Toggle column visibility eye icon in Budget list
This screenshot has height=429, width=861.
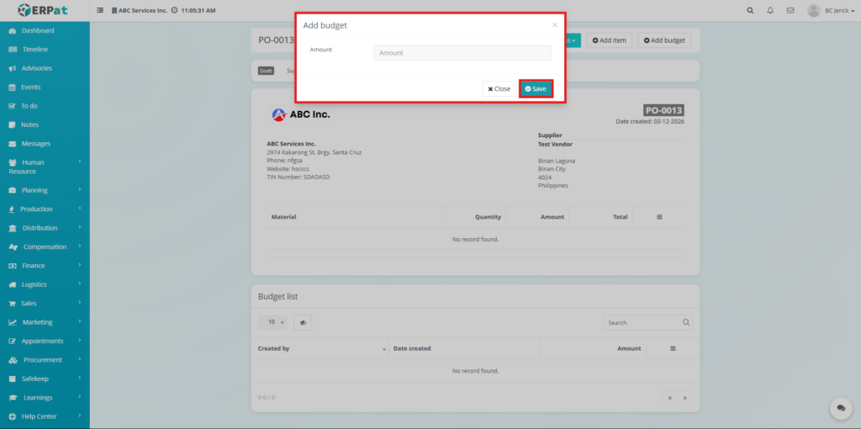pos(303,322)
